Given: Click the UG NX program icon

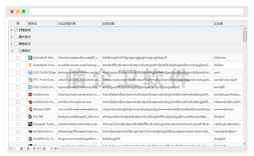Looking at the screenshot, I should (30, 117).
